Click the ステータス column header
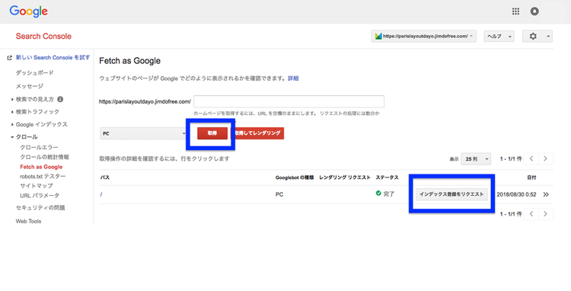 coord(387,177)
